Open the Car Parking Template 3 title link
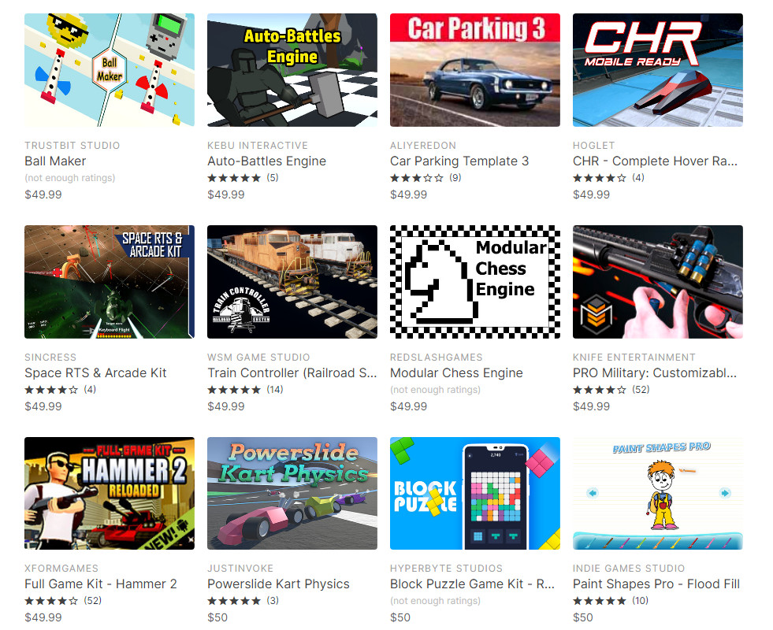 coord(459,161)
